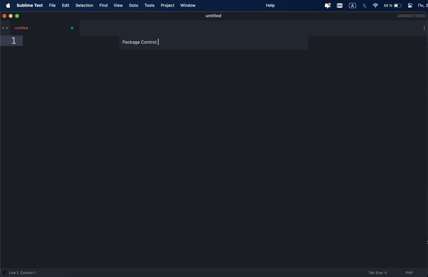Go to next tab with right arrow
This screenshot has width=428, height=277.
click(x=7, y=28)
